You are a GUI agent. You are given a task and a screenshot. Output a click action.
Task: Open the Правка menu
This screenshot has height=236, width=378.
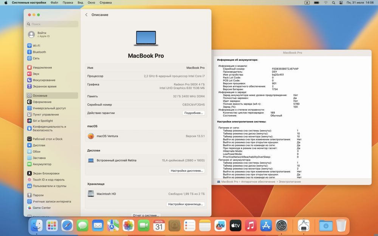pyautogui.click(x=68, y=3)
